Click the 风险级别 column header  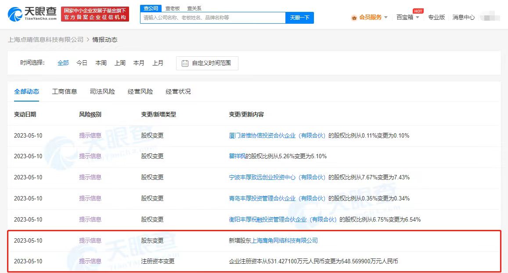90,114
